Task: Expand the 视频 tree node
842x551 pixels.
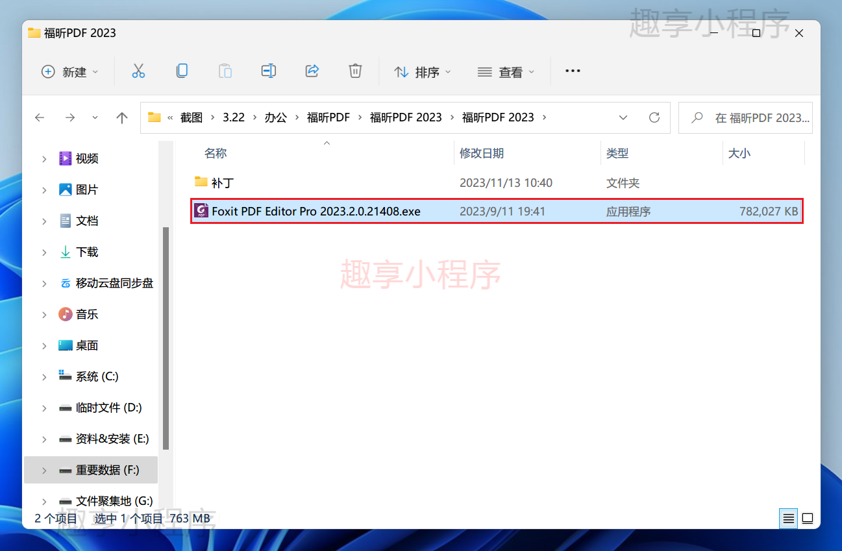Action: point(44,158)
